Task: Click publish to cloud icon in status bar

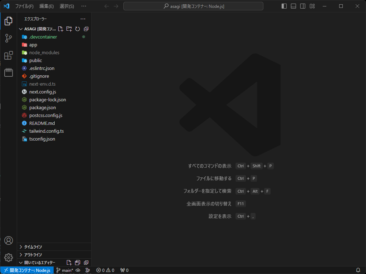Action: click(78, 270)
